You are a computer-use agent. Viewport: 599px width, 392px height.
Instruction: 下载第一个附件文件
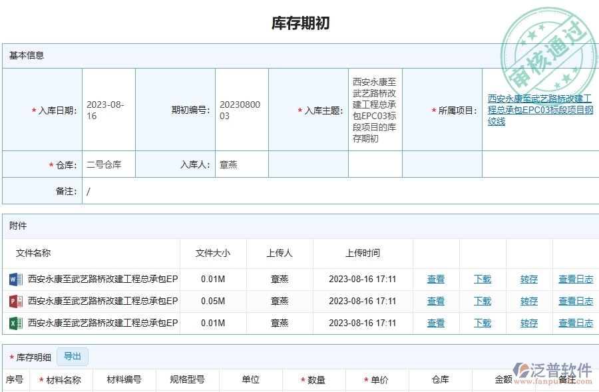[482, 279]
